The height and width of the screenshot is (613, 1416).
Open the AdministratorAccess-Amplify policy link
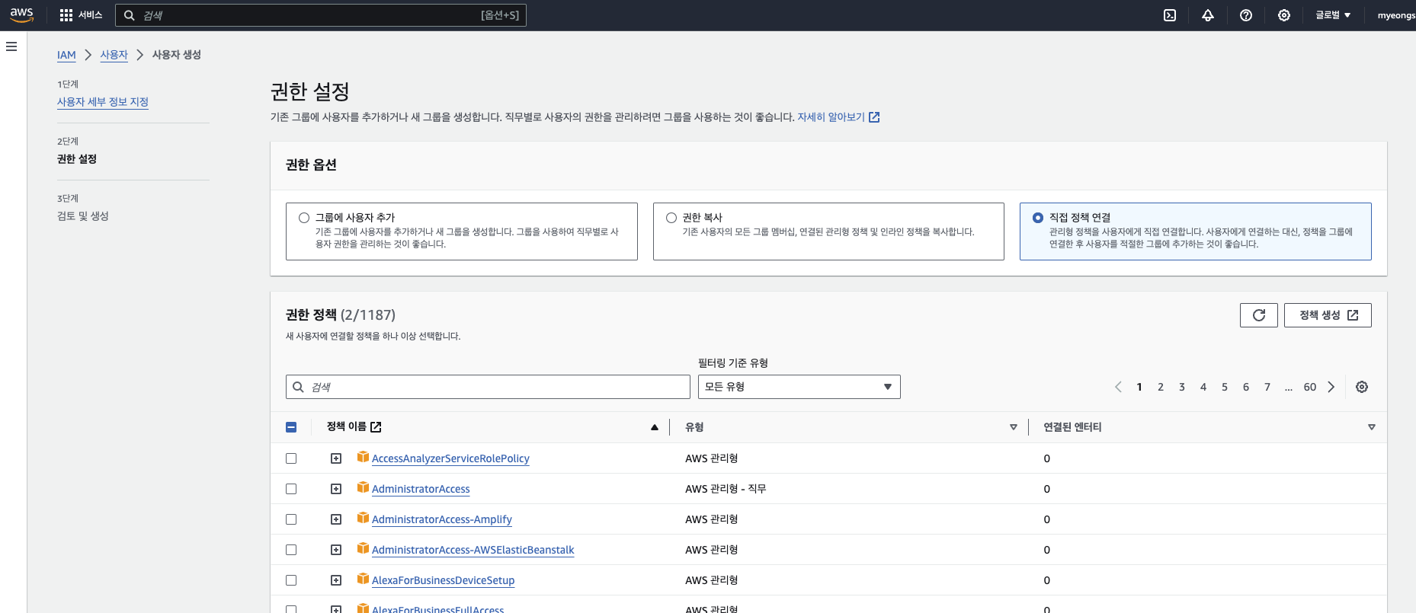[442, 519]
